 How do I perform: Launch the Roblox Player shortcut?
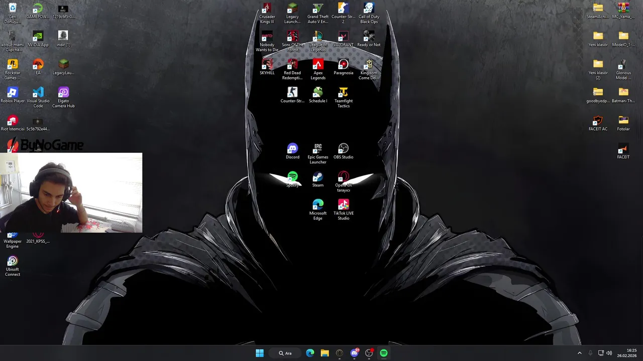coord(13,95)
